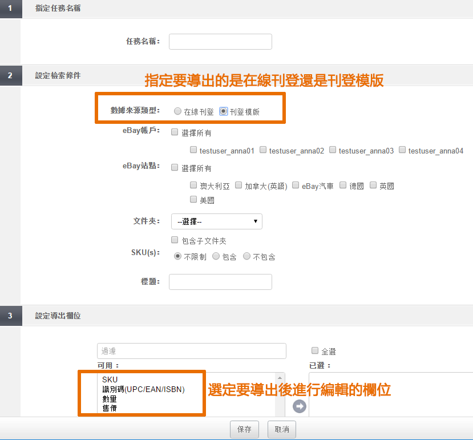Click the 任務名稱 text input field
The image size is (473, 440).
pos(220,42)
